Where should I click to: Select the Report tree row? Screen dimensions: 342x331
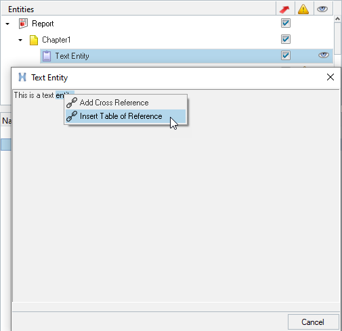[x=167, y=24]
